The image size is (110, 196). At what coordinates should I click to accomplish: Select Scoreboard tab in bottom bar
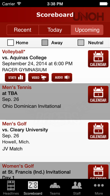point(33,188)
